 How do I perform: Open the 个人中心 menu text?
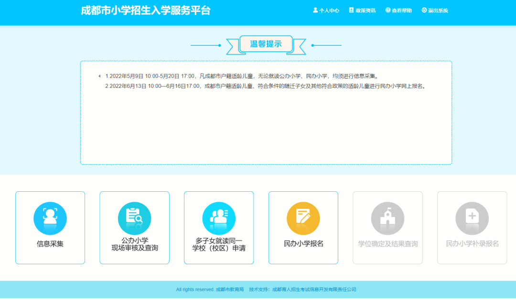(x=329, y=10)
